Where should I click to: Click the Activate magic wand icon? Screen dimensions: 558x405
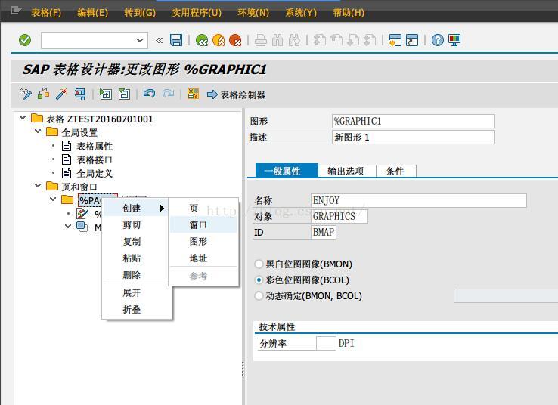pos(61,94)
